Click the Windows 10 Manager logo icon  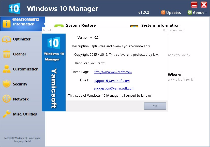[x=14, y=8]
